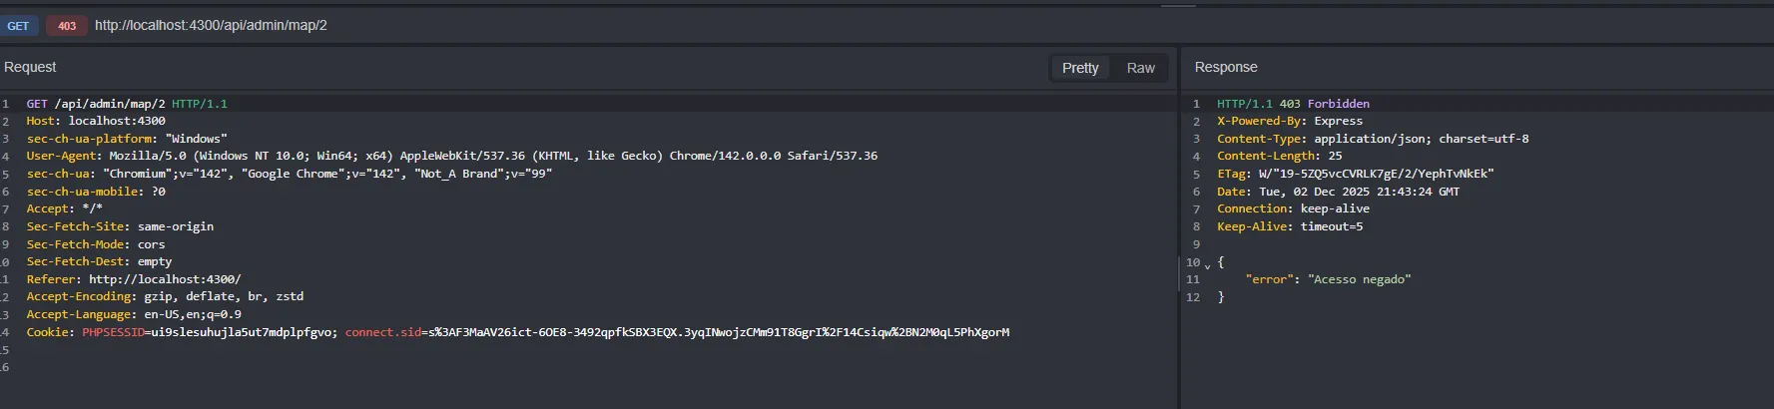Collapse the JSON body fold arrow in response
Viewport: 1774px width, 409px height.
click(1207, 265)
